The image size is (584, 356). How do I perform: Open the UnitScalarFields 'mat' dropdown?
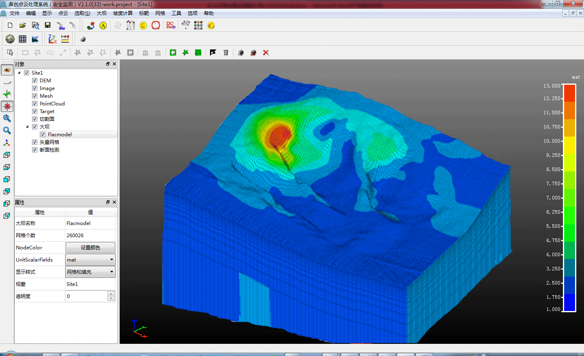coord(90,260)
